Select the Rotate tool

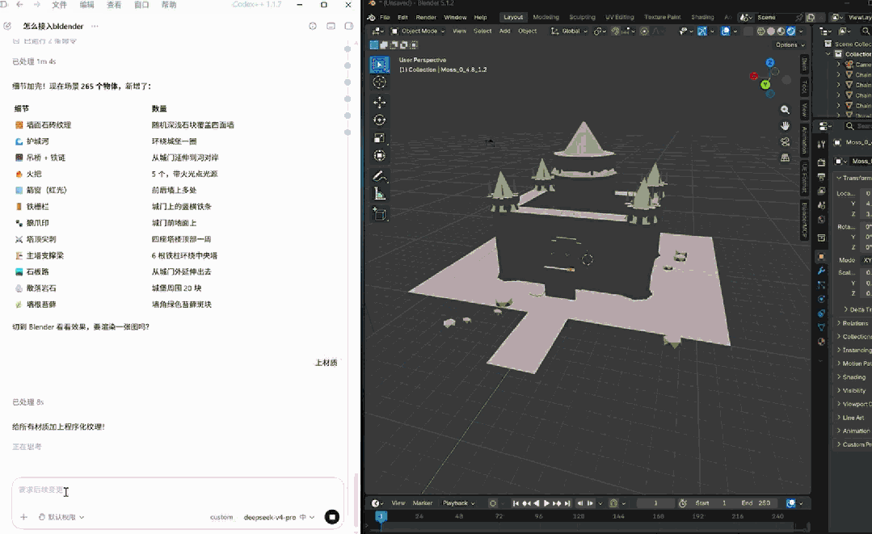[x=379, y=120]
